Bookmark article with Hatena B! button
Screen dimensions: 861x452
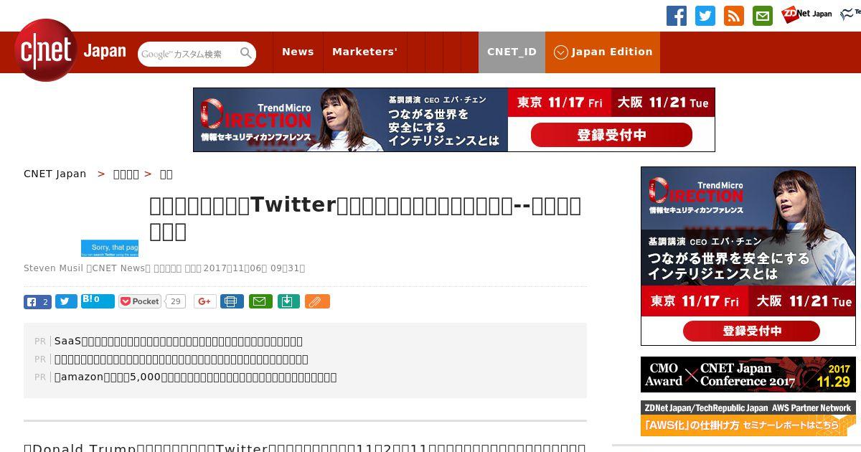click(98, 301)
